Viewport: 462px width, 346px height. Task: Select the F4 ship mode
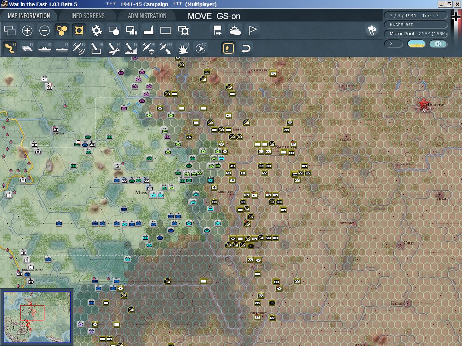pyautogui.click(x=62, y=48)
